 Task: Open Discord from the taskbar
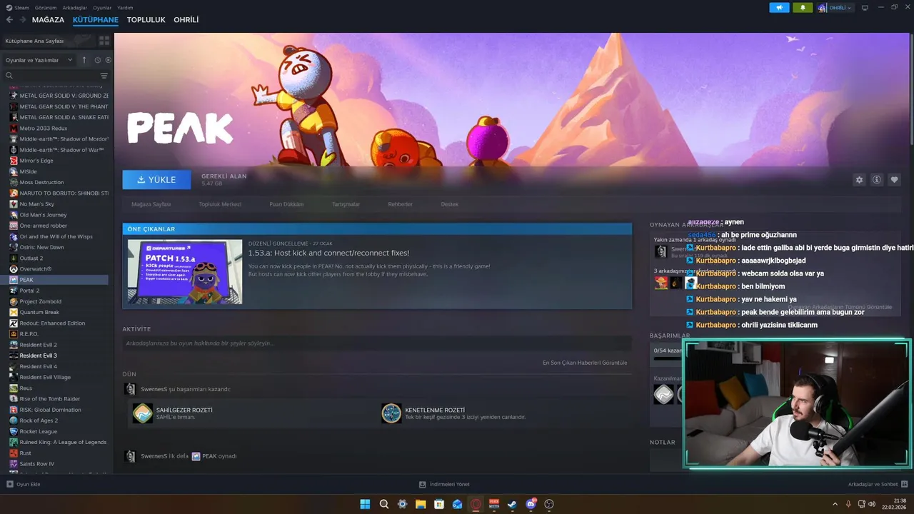[x=531, y=504]
